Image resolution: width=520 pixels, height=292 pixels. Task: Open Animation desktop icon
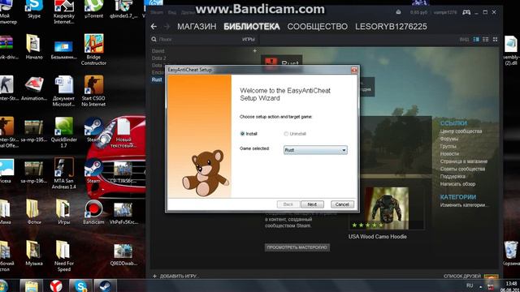(34, 88)
